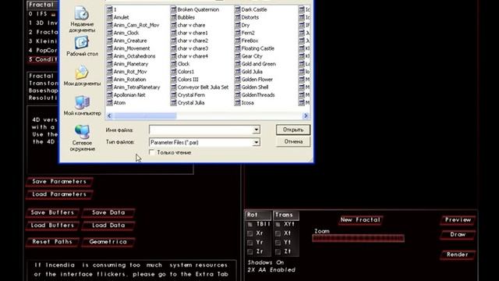Select the Apollonian Net file icon
This screenshot has height=281, width=499.
[110, 94]
